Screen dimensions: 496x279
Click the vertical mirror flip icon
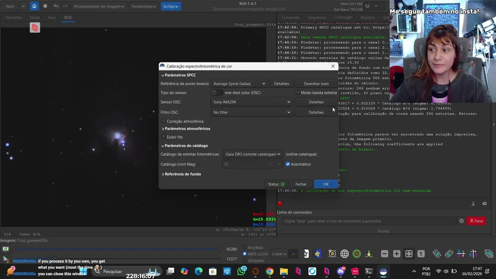click(x=473, y=254)
